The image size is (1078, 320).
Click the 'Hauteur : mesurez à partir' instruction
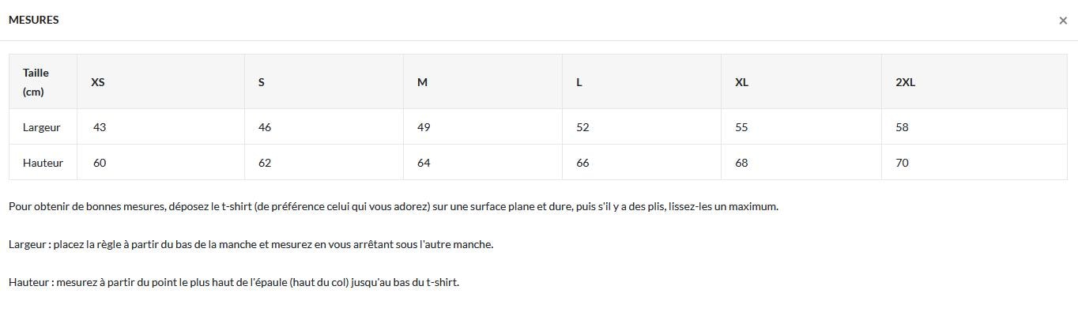click(x=234, y=282)
